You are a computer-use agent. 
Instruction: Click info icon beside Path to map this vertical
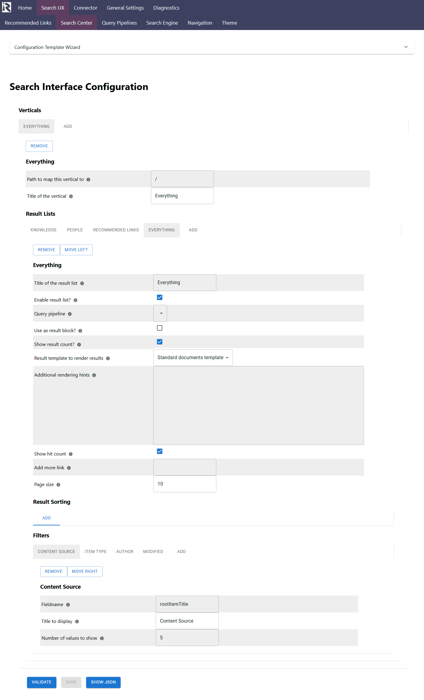click(x=88, y=180)
